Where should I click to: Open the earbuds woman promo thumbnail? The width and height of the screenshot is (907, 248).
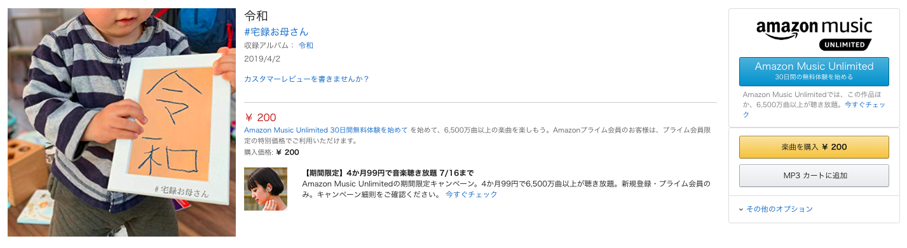click(266, 189)
